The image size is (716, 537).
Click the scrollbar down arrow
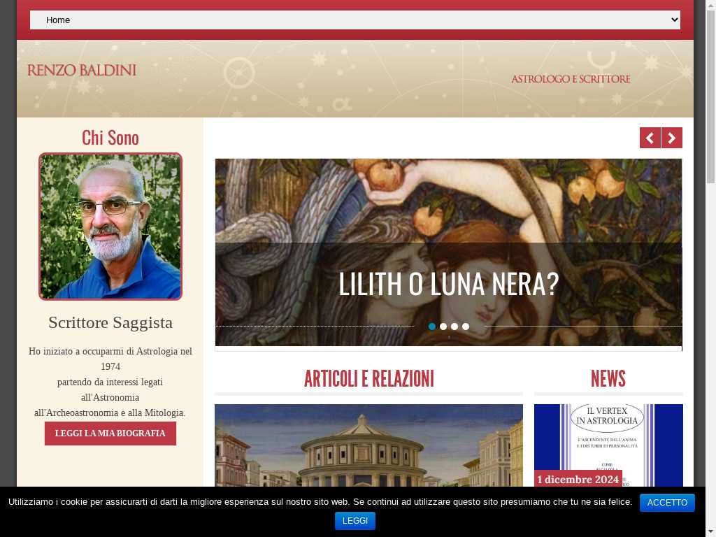710,532
